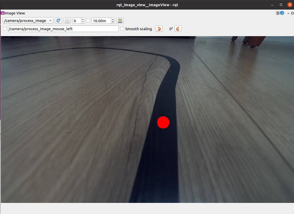Save the current image as file

tap(120, 21)
